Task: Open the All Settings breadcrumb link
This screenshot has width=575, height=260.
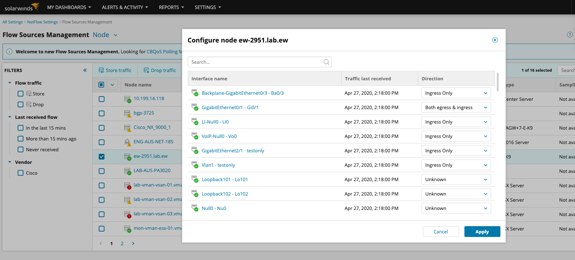Action: [x=13, y=22]
